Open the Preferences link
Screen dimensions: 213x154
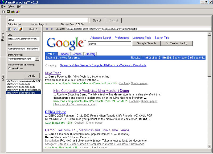tap(122, 38)
